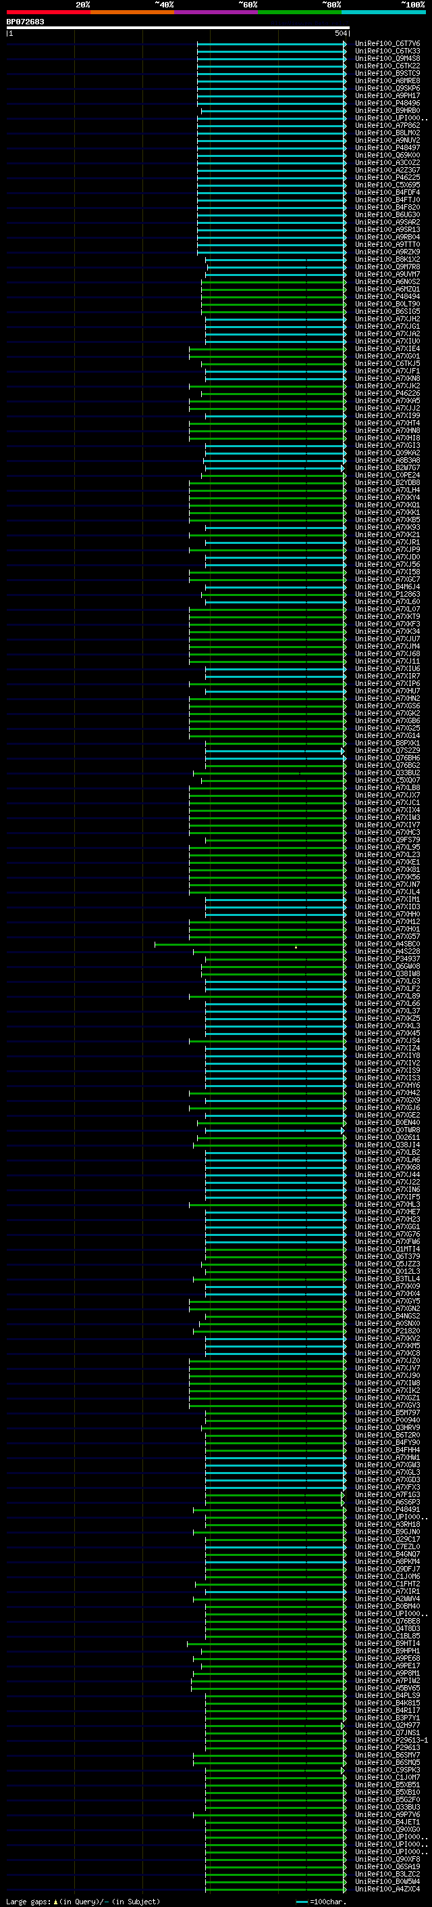Open hit UniRef100_A2Z3G7
The width and height of the screenshot is (432, 1907).
click(x=387, y=170)
